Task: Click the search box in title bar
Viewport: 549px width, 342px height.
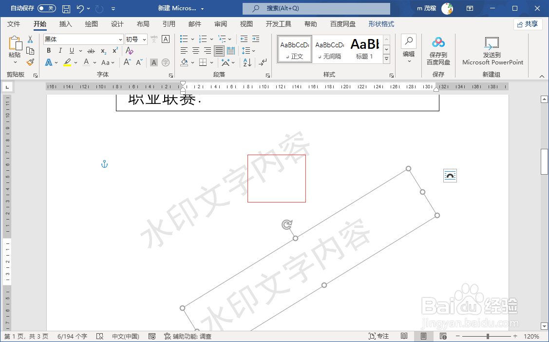Action: [x=316, y=8]
